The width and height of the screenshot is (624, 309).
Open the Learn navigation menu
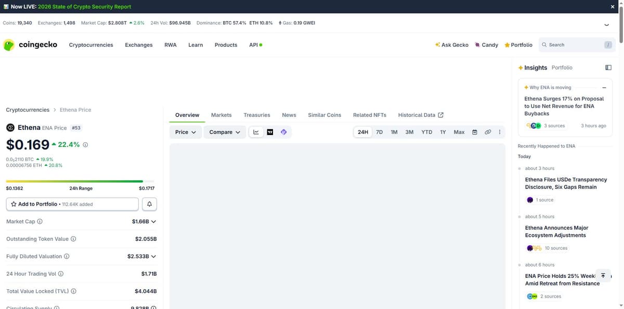(196, 45)
